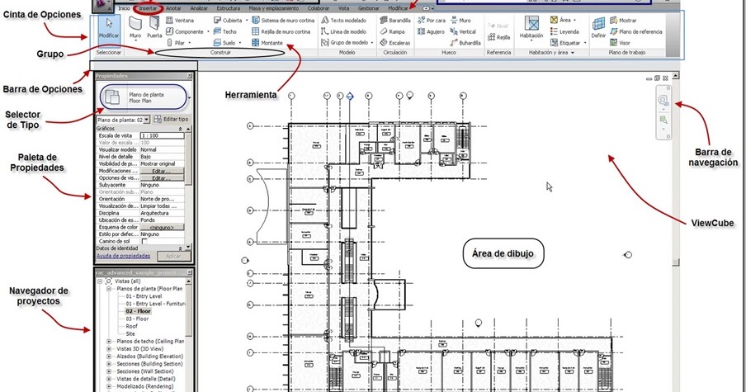This screenshot has width=746, height=392.
Task: Click Editar button for Modificaciones row
Action: 161,171
